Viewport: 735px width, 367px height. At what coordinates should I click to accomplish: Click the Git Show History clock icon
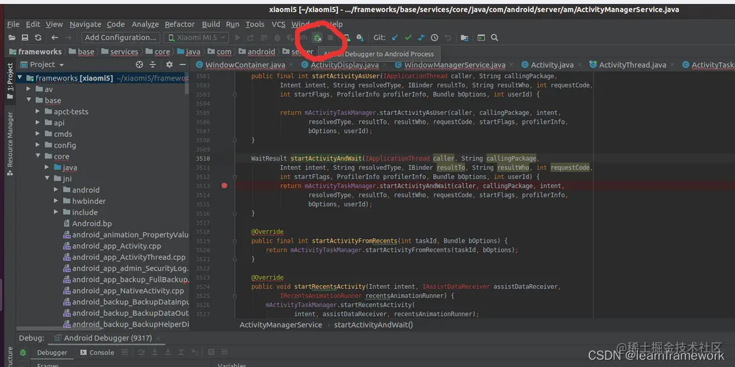pyautogui.click(x=435, y=38)
